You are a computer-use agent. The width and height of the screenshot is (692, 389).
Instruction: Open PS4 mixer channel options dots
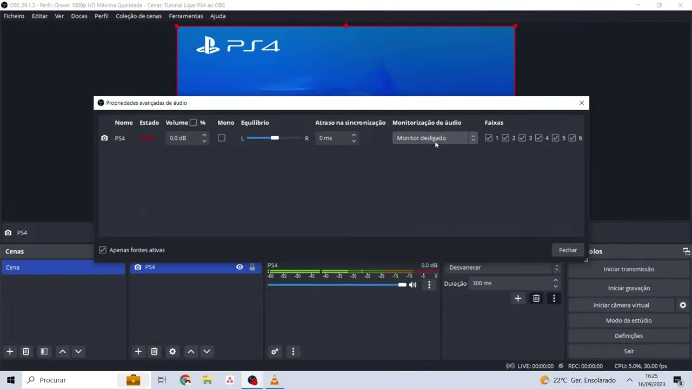429,285
